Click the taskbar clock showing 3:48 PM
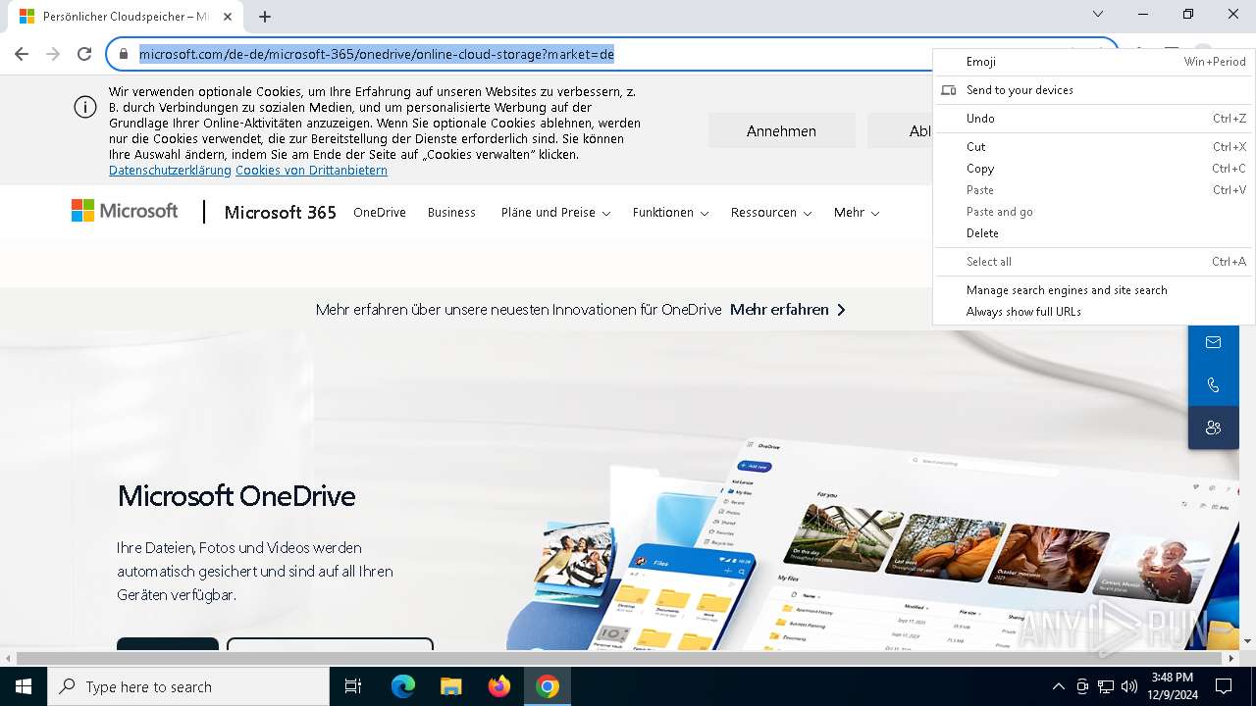This screenshot has width=1256, height=706. tap(1173, 686)
